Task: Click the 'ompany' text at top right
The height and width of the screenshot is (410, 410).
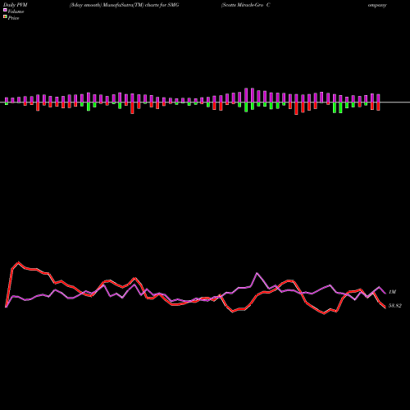Action: pyautogui.click(x=377, y=5)
